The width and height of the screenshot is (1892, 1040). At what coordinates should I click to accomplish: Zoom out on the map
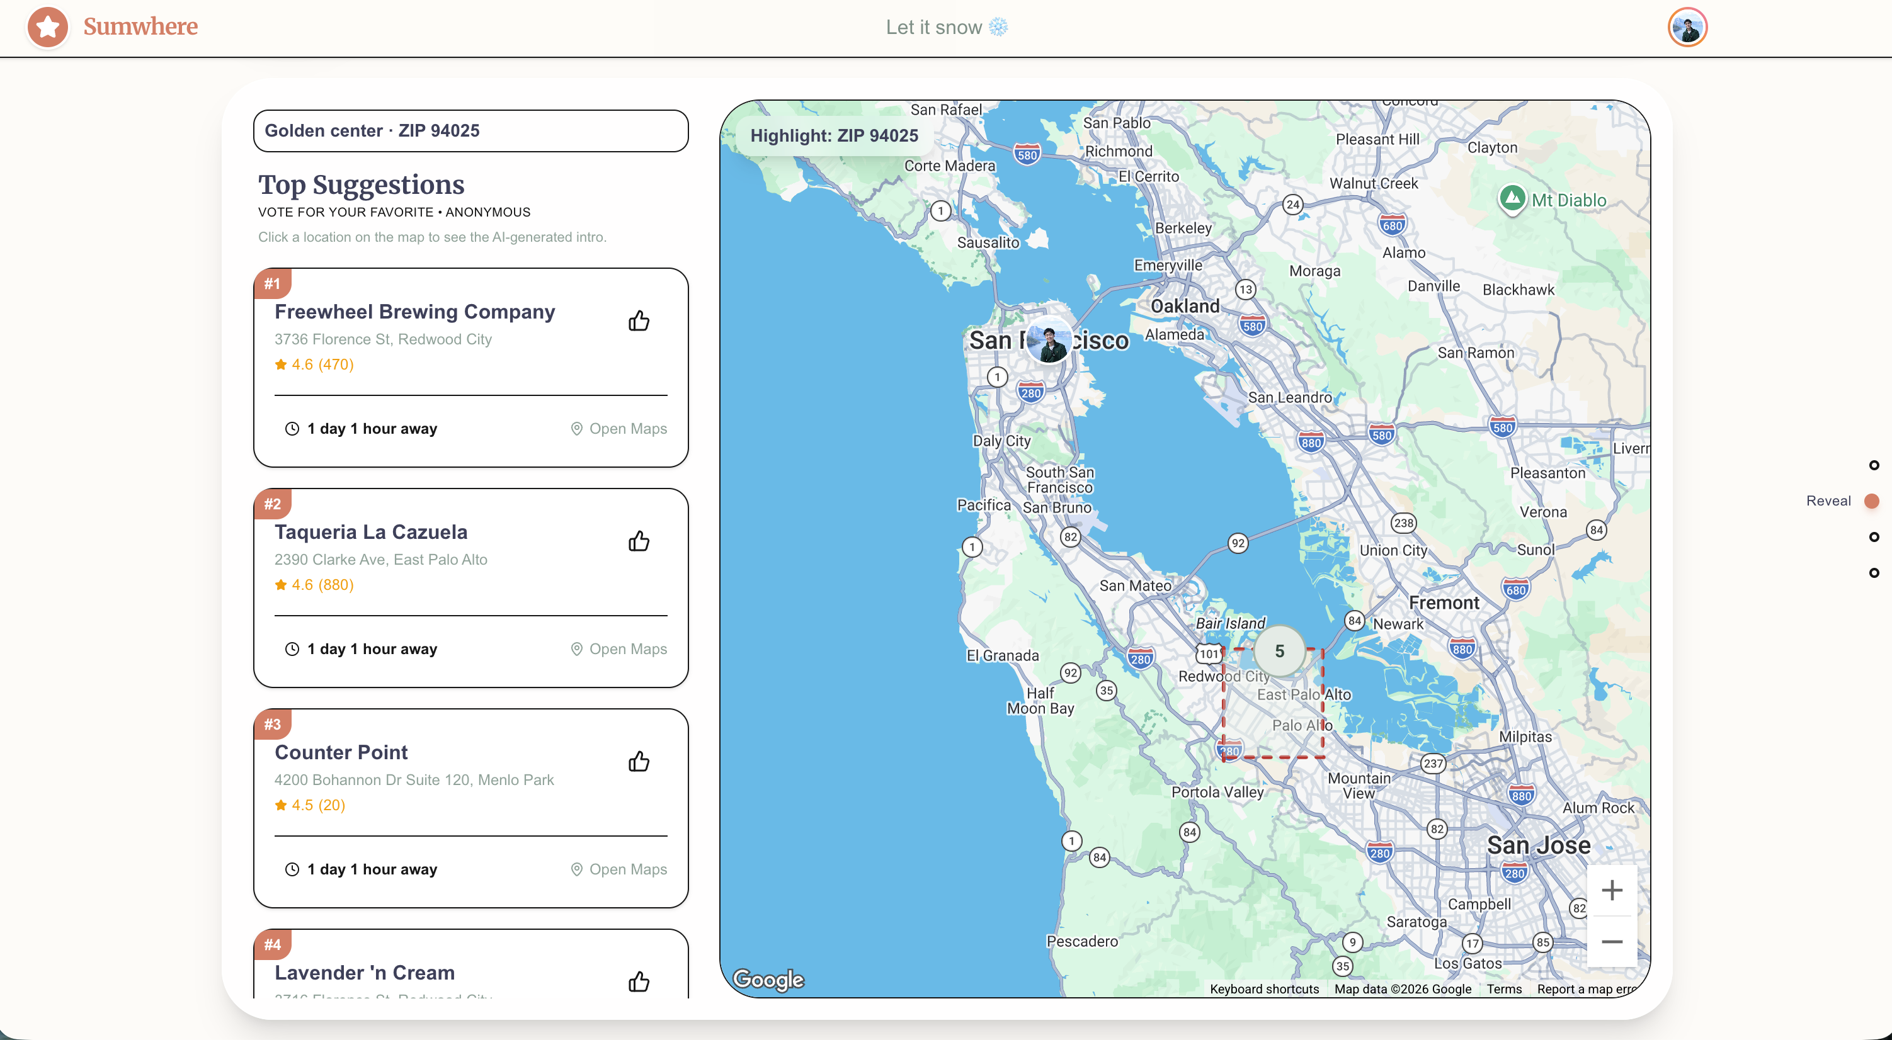pyautogui.click(x=1612, y=942)
